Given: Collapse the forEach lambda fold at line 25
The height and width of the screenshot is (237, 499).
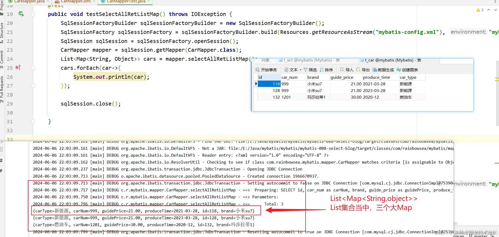Looking at the screenshot, I should 33,68.
